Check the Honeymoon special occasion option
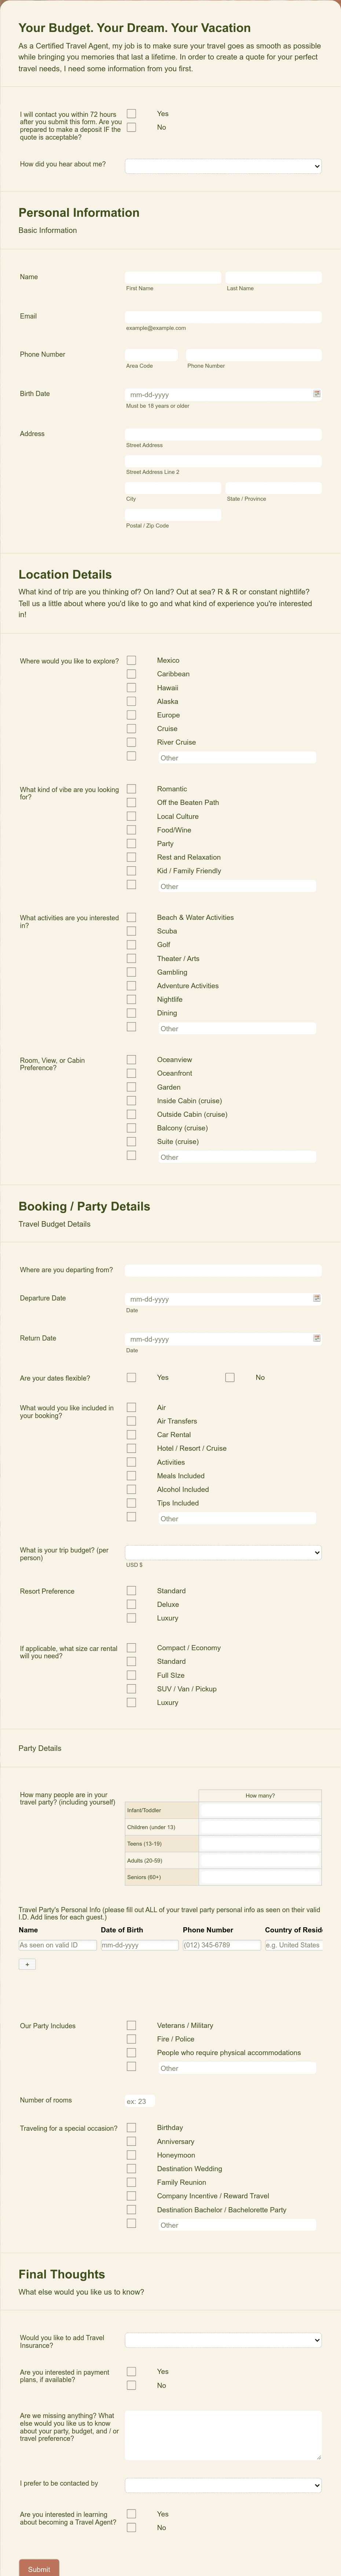341x2576 pixels. click(x=131, y=2155)
